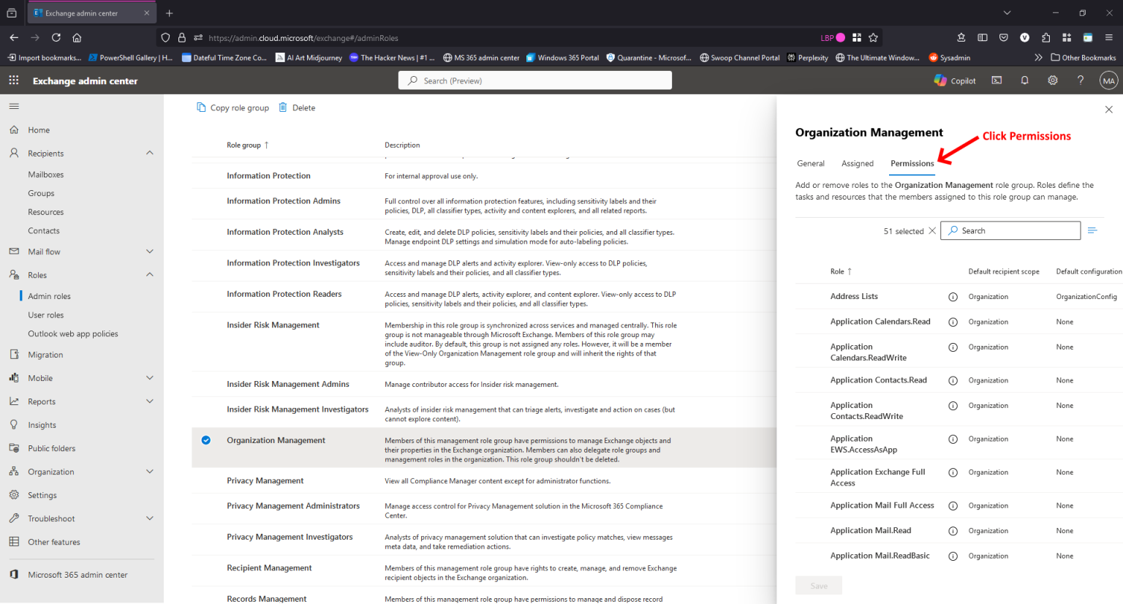This screenshot has height=604, width=1123.
Task: Show info for Application Mail.Read role
Action: click(x=953, y=531)
